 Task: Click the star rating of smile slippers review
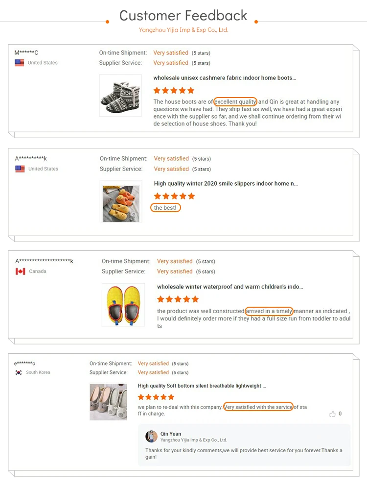[x=175, y=196]
